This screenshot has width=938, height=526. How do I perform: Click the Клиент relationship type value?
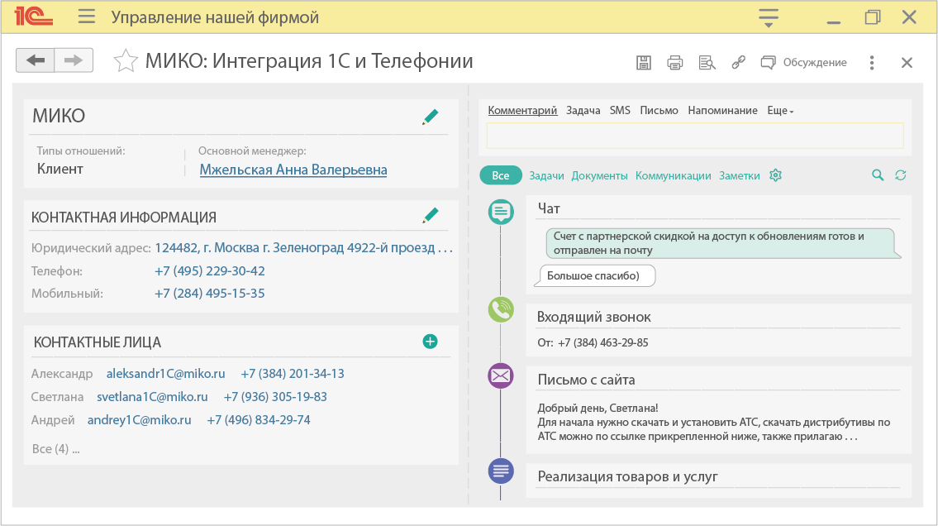click(60, 170)
